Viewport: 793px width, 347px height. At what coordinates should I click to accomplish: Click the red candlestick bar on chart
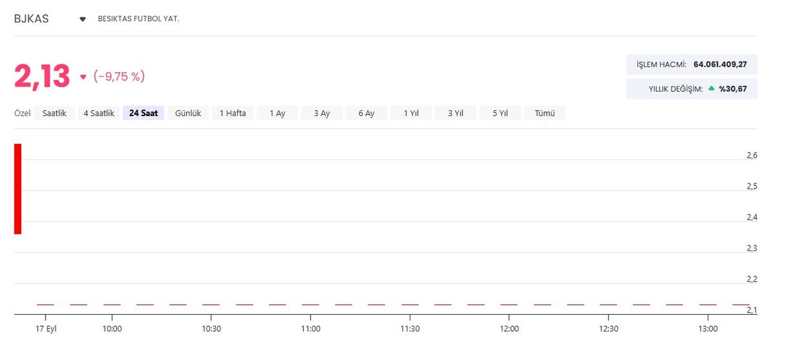(18, 189)
